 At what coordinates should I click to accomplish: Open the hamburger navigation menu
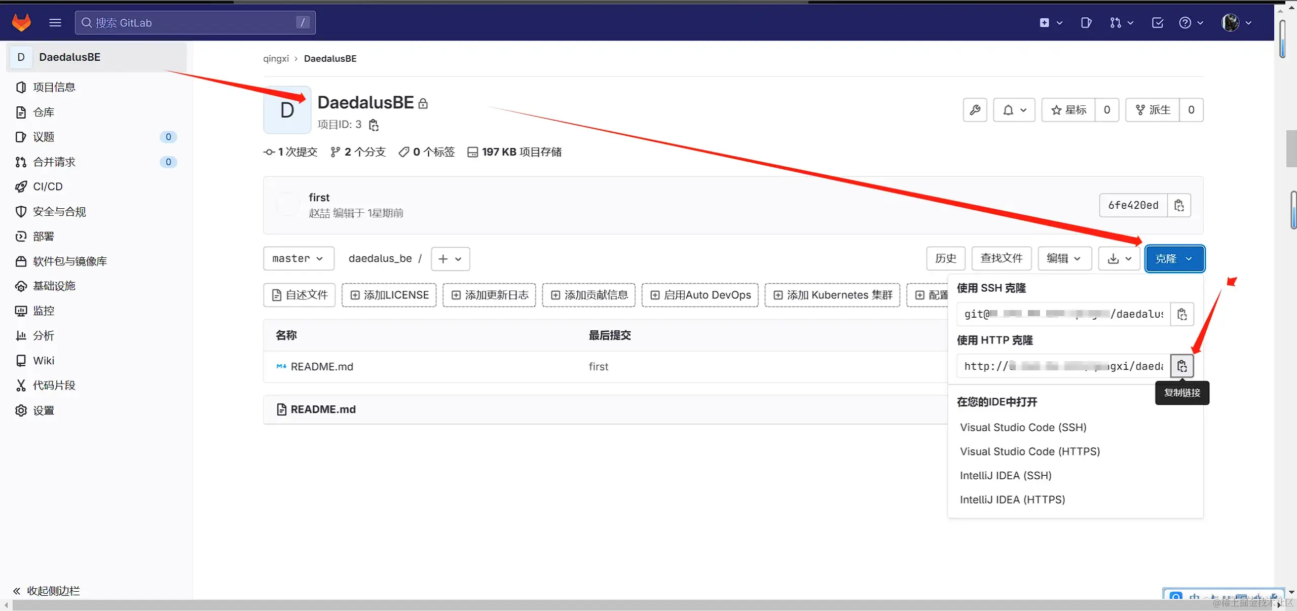coord(55,22)
